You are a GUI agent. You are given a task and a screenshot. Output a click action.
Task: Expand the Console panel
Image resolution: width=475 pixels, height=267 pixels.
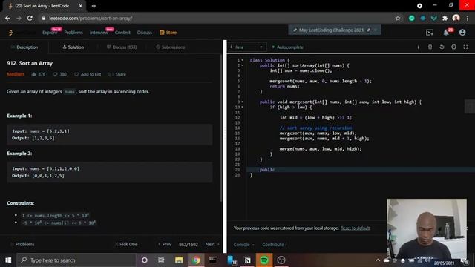[243, 244]
